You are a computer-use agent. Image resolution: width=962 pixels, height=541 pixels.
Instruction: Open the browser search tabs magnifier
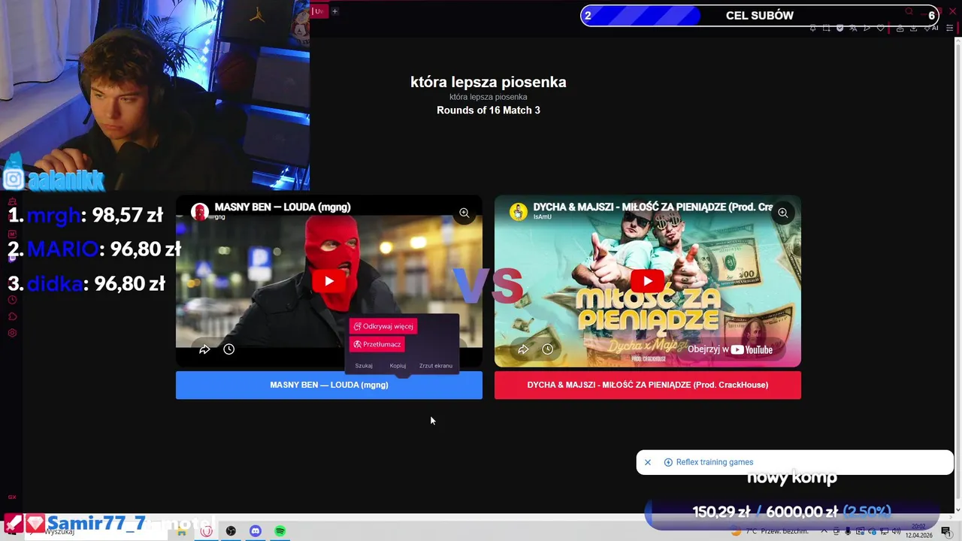point(909,11)
